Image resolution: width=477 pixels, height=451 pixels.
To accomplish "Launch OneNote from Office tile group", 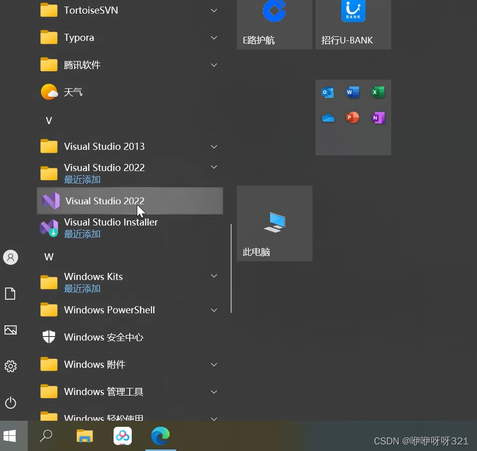I will 378,118.
